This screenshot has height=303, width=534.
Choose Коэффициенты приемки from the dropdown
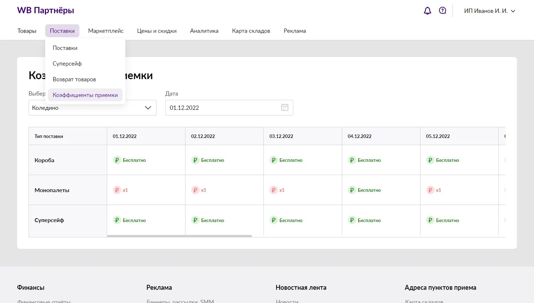[85, 95]
